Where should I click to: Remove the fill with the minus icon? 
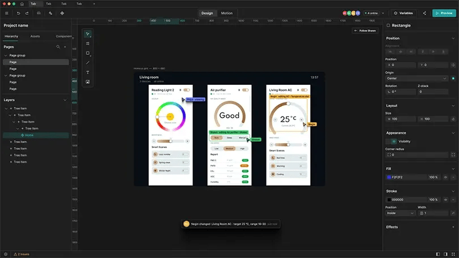[x=453, y=177]
